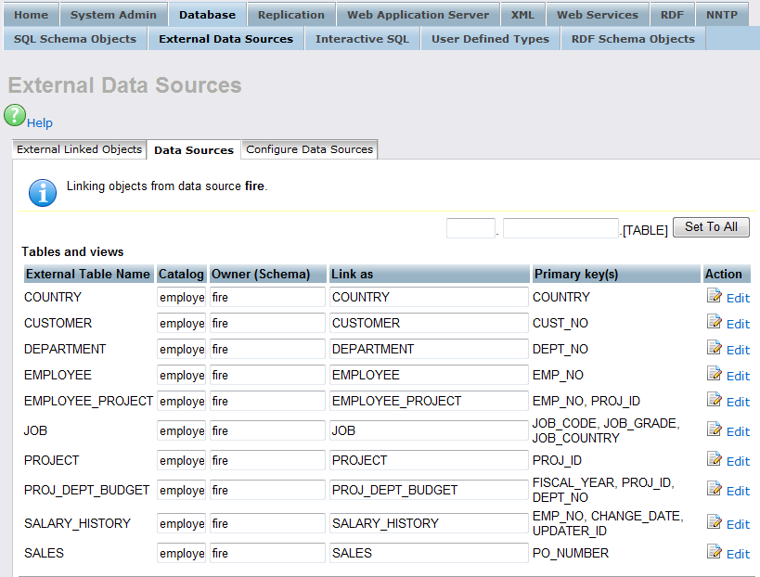Click the edit icon for COUNTRY row

click(x=714, y=296)
